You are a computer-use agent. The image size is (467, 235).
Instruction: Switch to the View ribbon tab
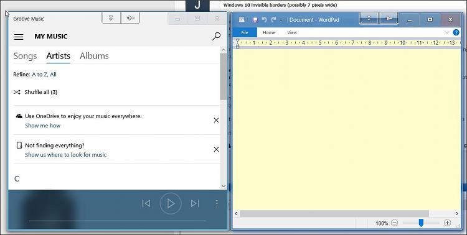292,33
